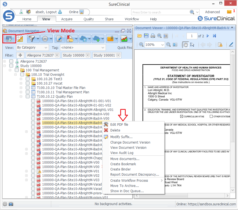Choose View Audit Log menu entry
The height and width of the screenshot is (210, 238).
pyautogui.click(x=122, y=153)
